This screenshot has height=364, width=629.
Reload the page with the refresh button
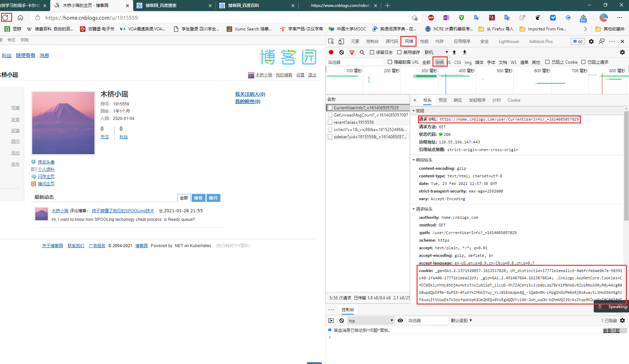(6, 17)
